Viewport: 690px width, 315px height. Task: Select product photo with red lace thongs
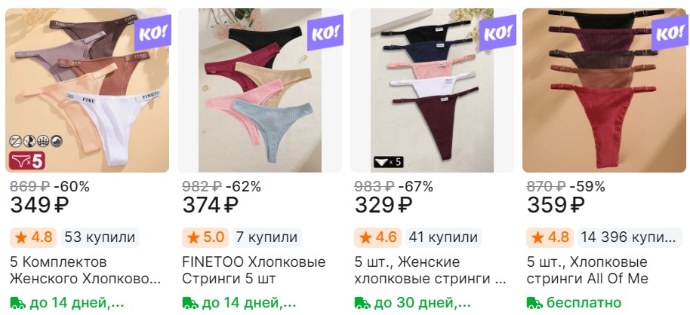pos(604,90)
